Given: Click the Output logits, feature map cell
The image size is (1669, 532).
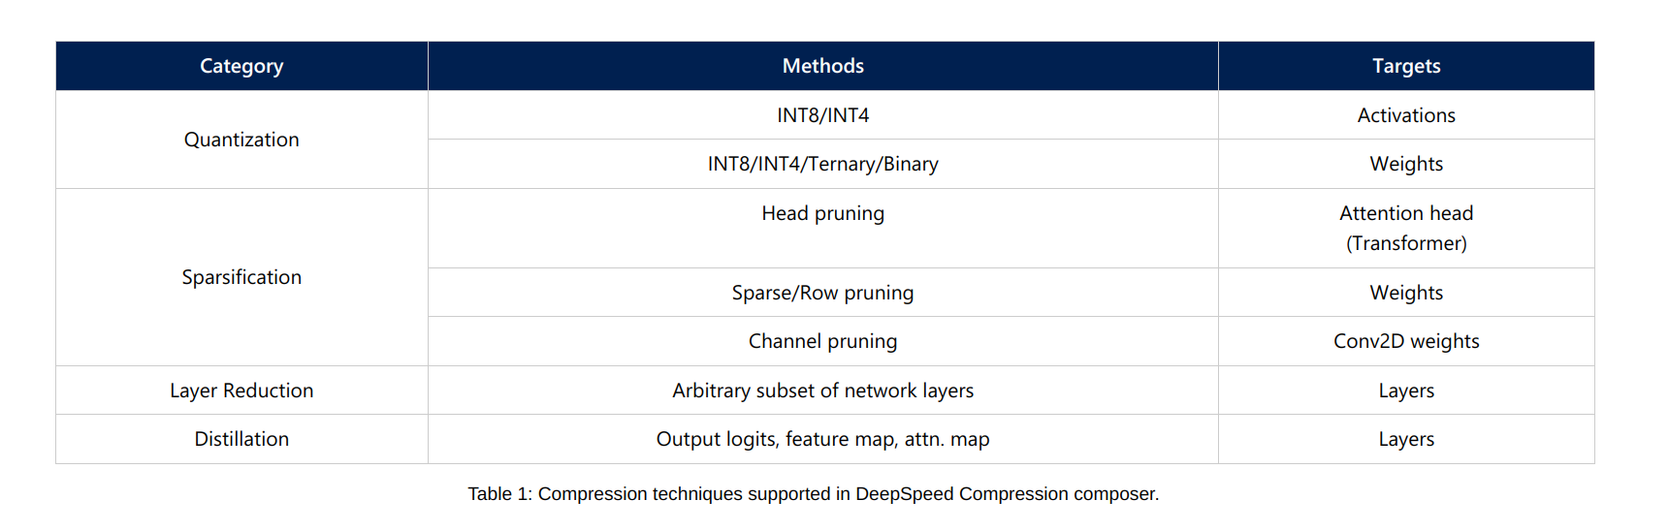Looking at the screenshot, I should click(822, 439).
